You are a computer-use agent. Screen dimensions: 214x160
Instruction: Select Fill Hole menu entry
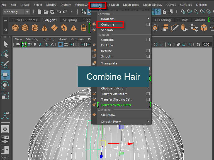coord(107,45)
